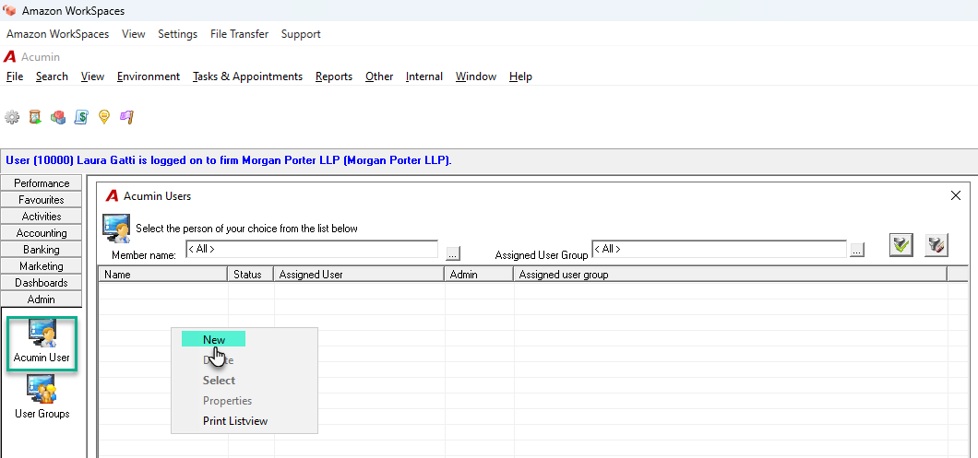The height and width of the screenshot is (458, 978).
Task: Click the green checkmark apply filter icon
Action: [900, 245]
